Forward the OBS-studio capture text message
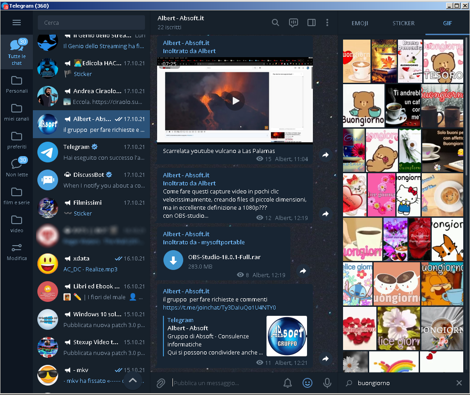The width and height of the screenshot is (470, 395). tap(325, 214)
